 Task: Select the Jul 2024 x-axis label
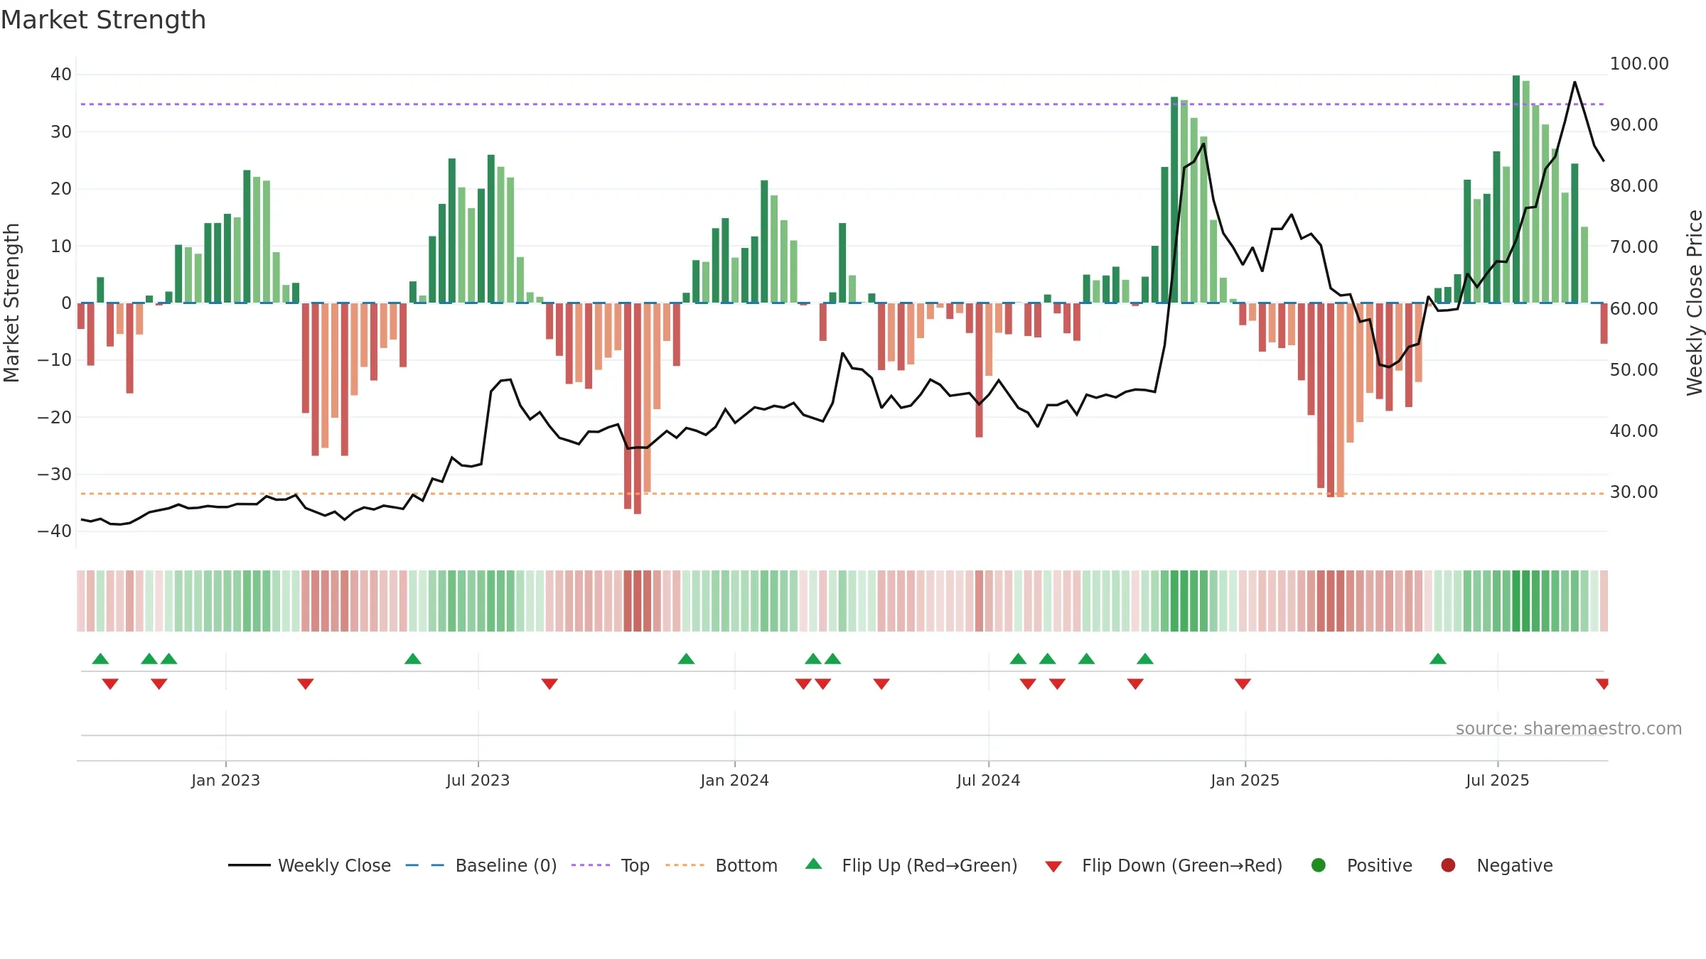pos(988,780)
